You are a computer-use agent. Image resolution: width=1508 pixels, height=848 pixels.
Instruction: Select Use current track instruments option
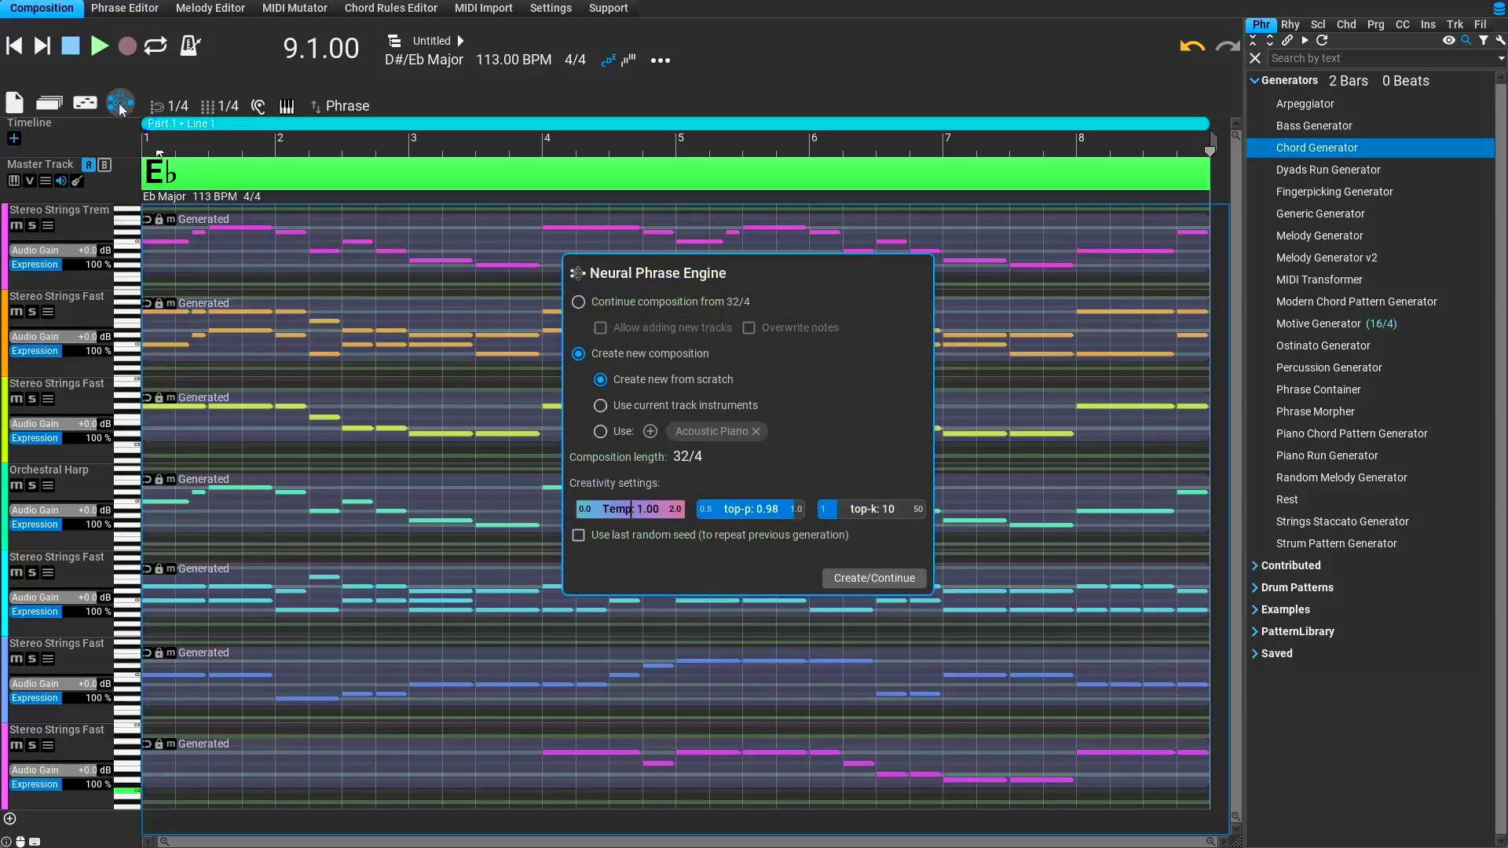coord(601,406)
